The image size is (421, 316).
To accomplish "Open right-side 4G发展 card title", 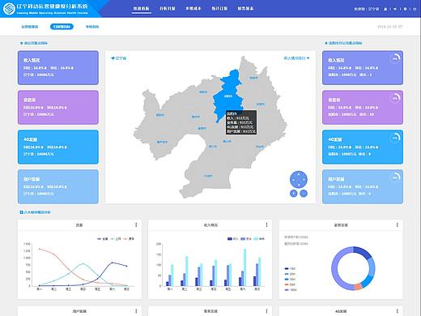I will (x=335, y=139).
